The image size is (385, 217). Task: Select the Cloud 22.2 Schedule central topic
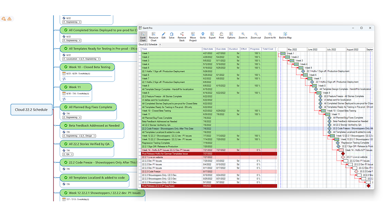coord(31,109)
